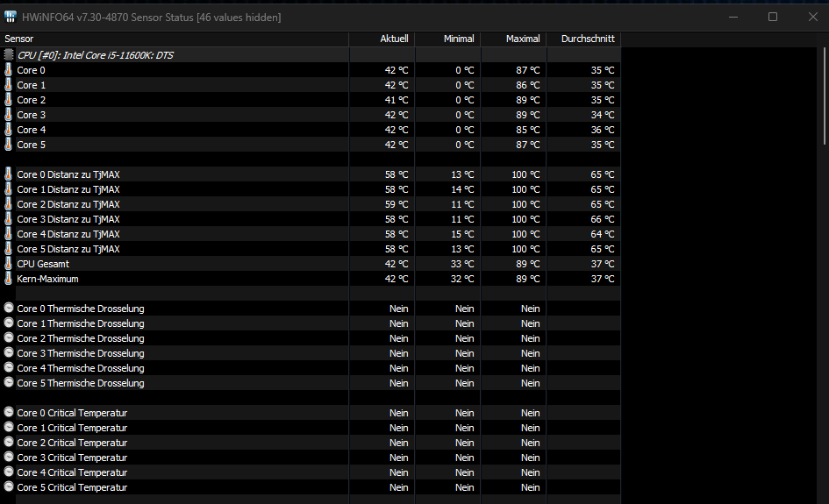Click status icon of Core 0 Critical Temperatur
Image resolution: width=829 pixels, height=504 pixels.
pyautogui.click(x=9, y=412)
